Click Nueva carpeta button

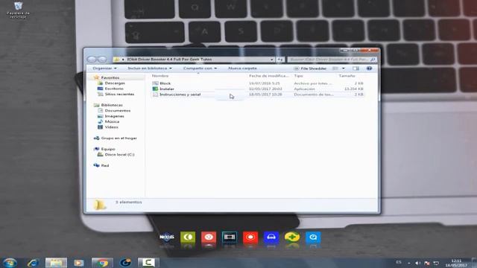pos(242,68)
